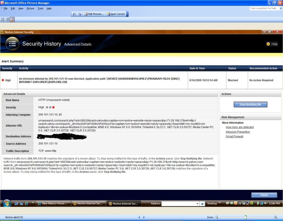The image size is (283, 221).
Task: Rotate picture left using toolbar icon
Action: pos(74,14)
